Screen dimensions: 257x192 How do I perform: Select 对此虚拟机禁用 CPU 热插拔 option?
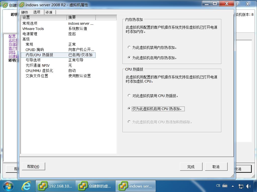(129, 95)
